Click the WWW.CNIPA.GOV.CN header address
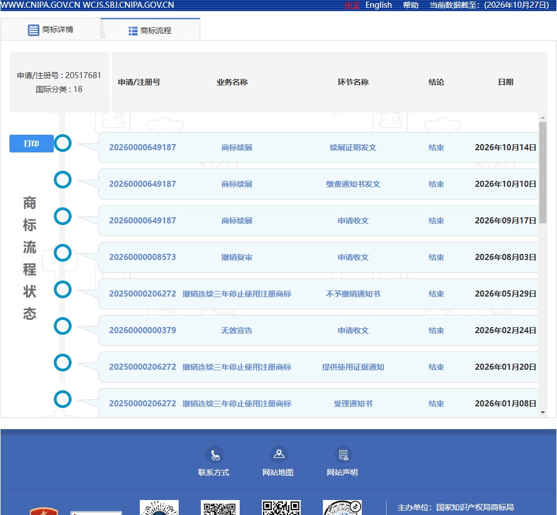 [x=40, y=5]
